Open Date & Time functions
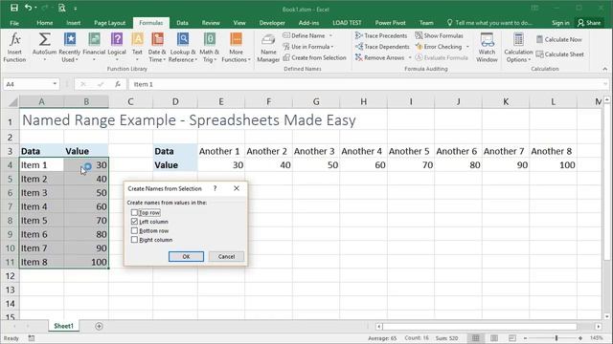 coord(157,47)
